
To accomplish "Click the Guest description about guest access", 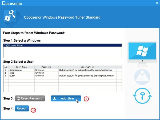I will point(87,76).
